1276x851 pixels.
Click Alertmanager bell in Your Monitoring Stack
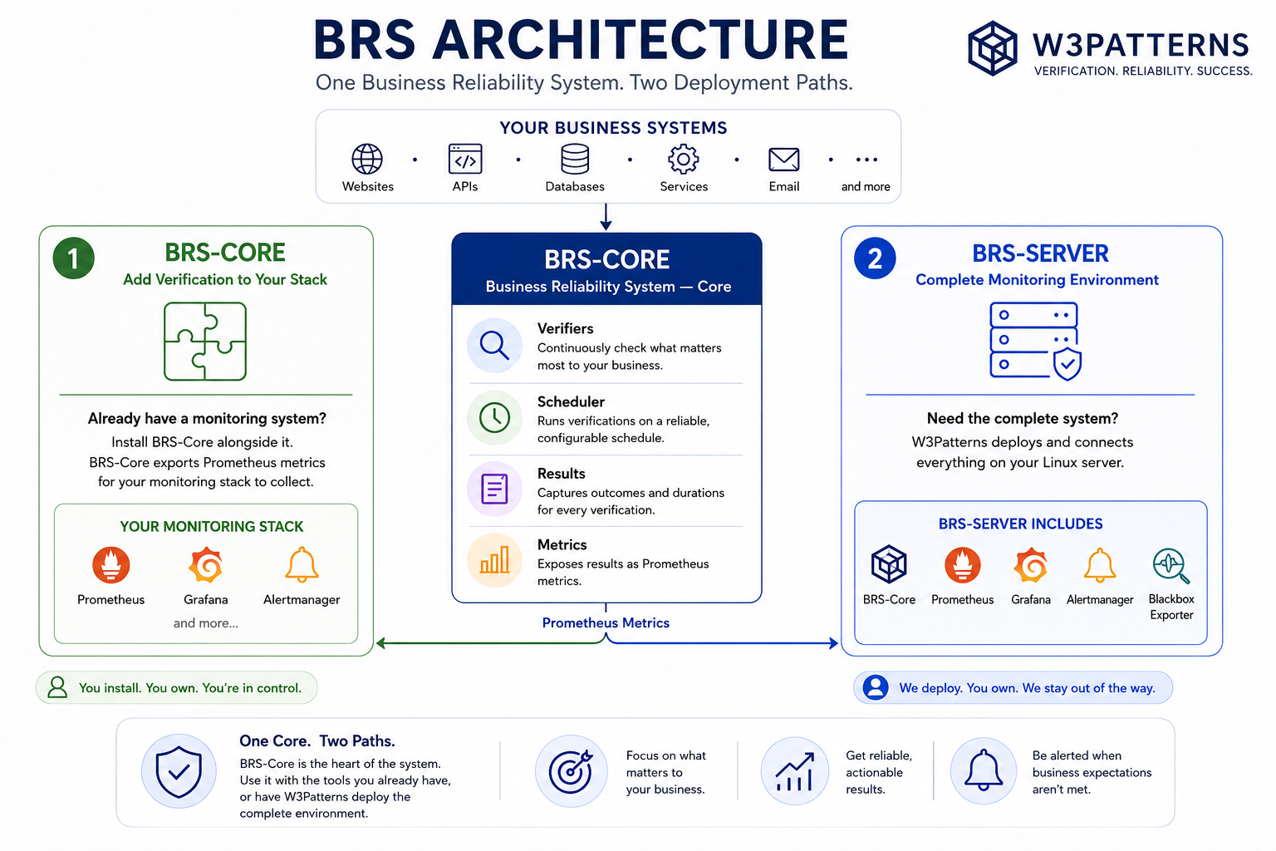tap(302, 565)
